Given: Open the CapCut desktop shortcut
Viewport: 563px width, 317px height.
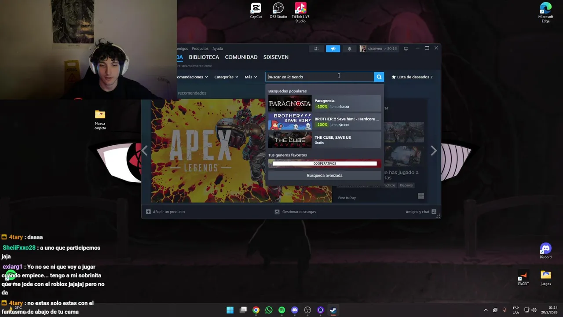Looking at the screenshot, I should [256, 11].
